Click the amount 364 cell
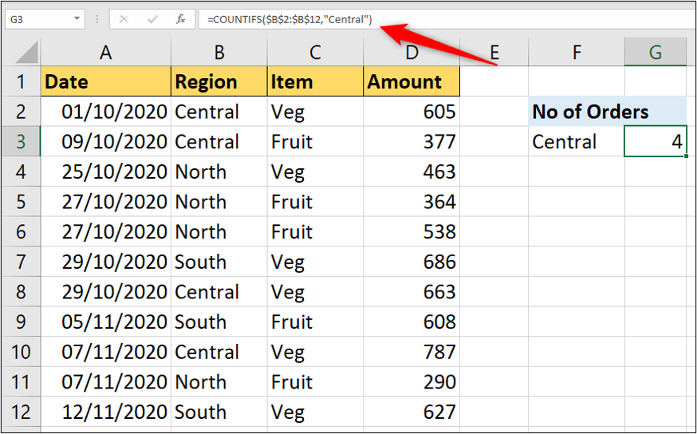 412,201
